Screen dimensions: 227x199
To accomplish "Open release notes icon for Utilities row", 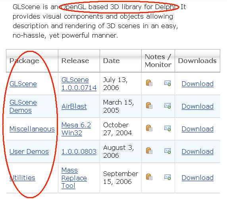I will pyautogui.click(x=149, y=177).
